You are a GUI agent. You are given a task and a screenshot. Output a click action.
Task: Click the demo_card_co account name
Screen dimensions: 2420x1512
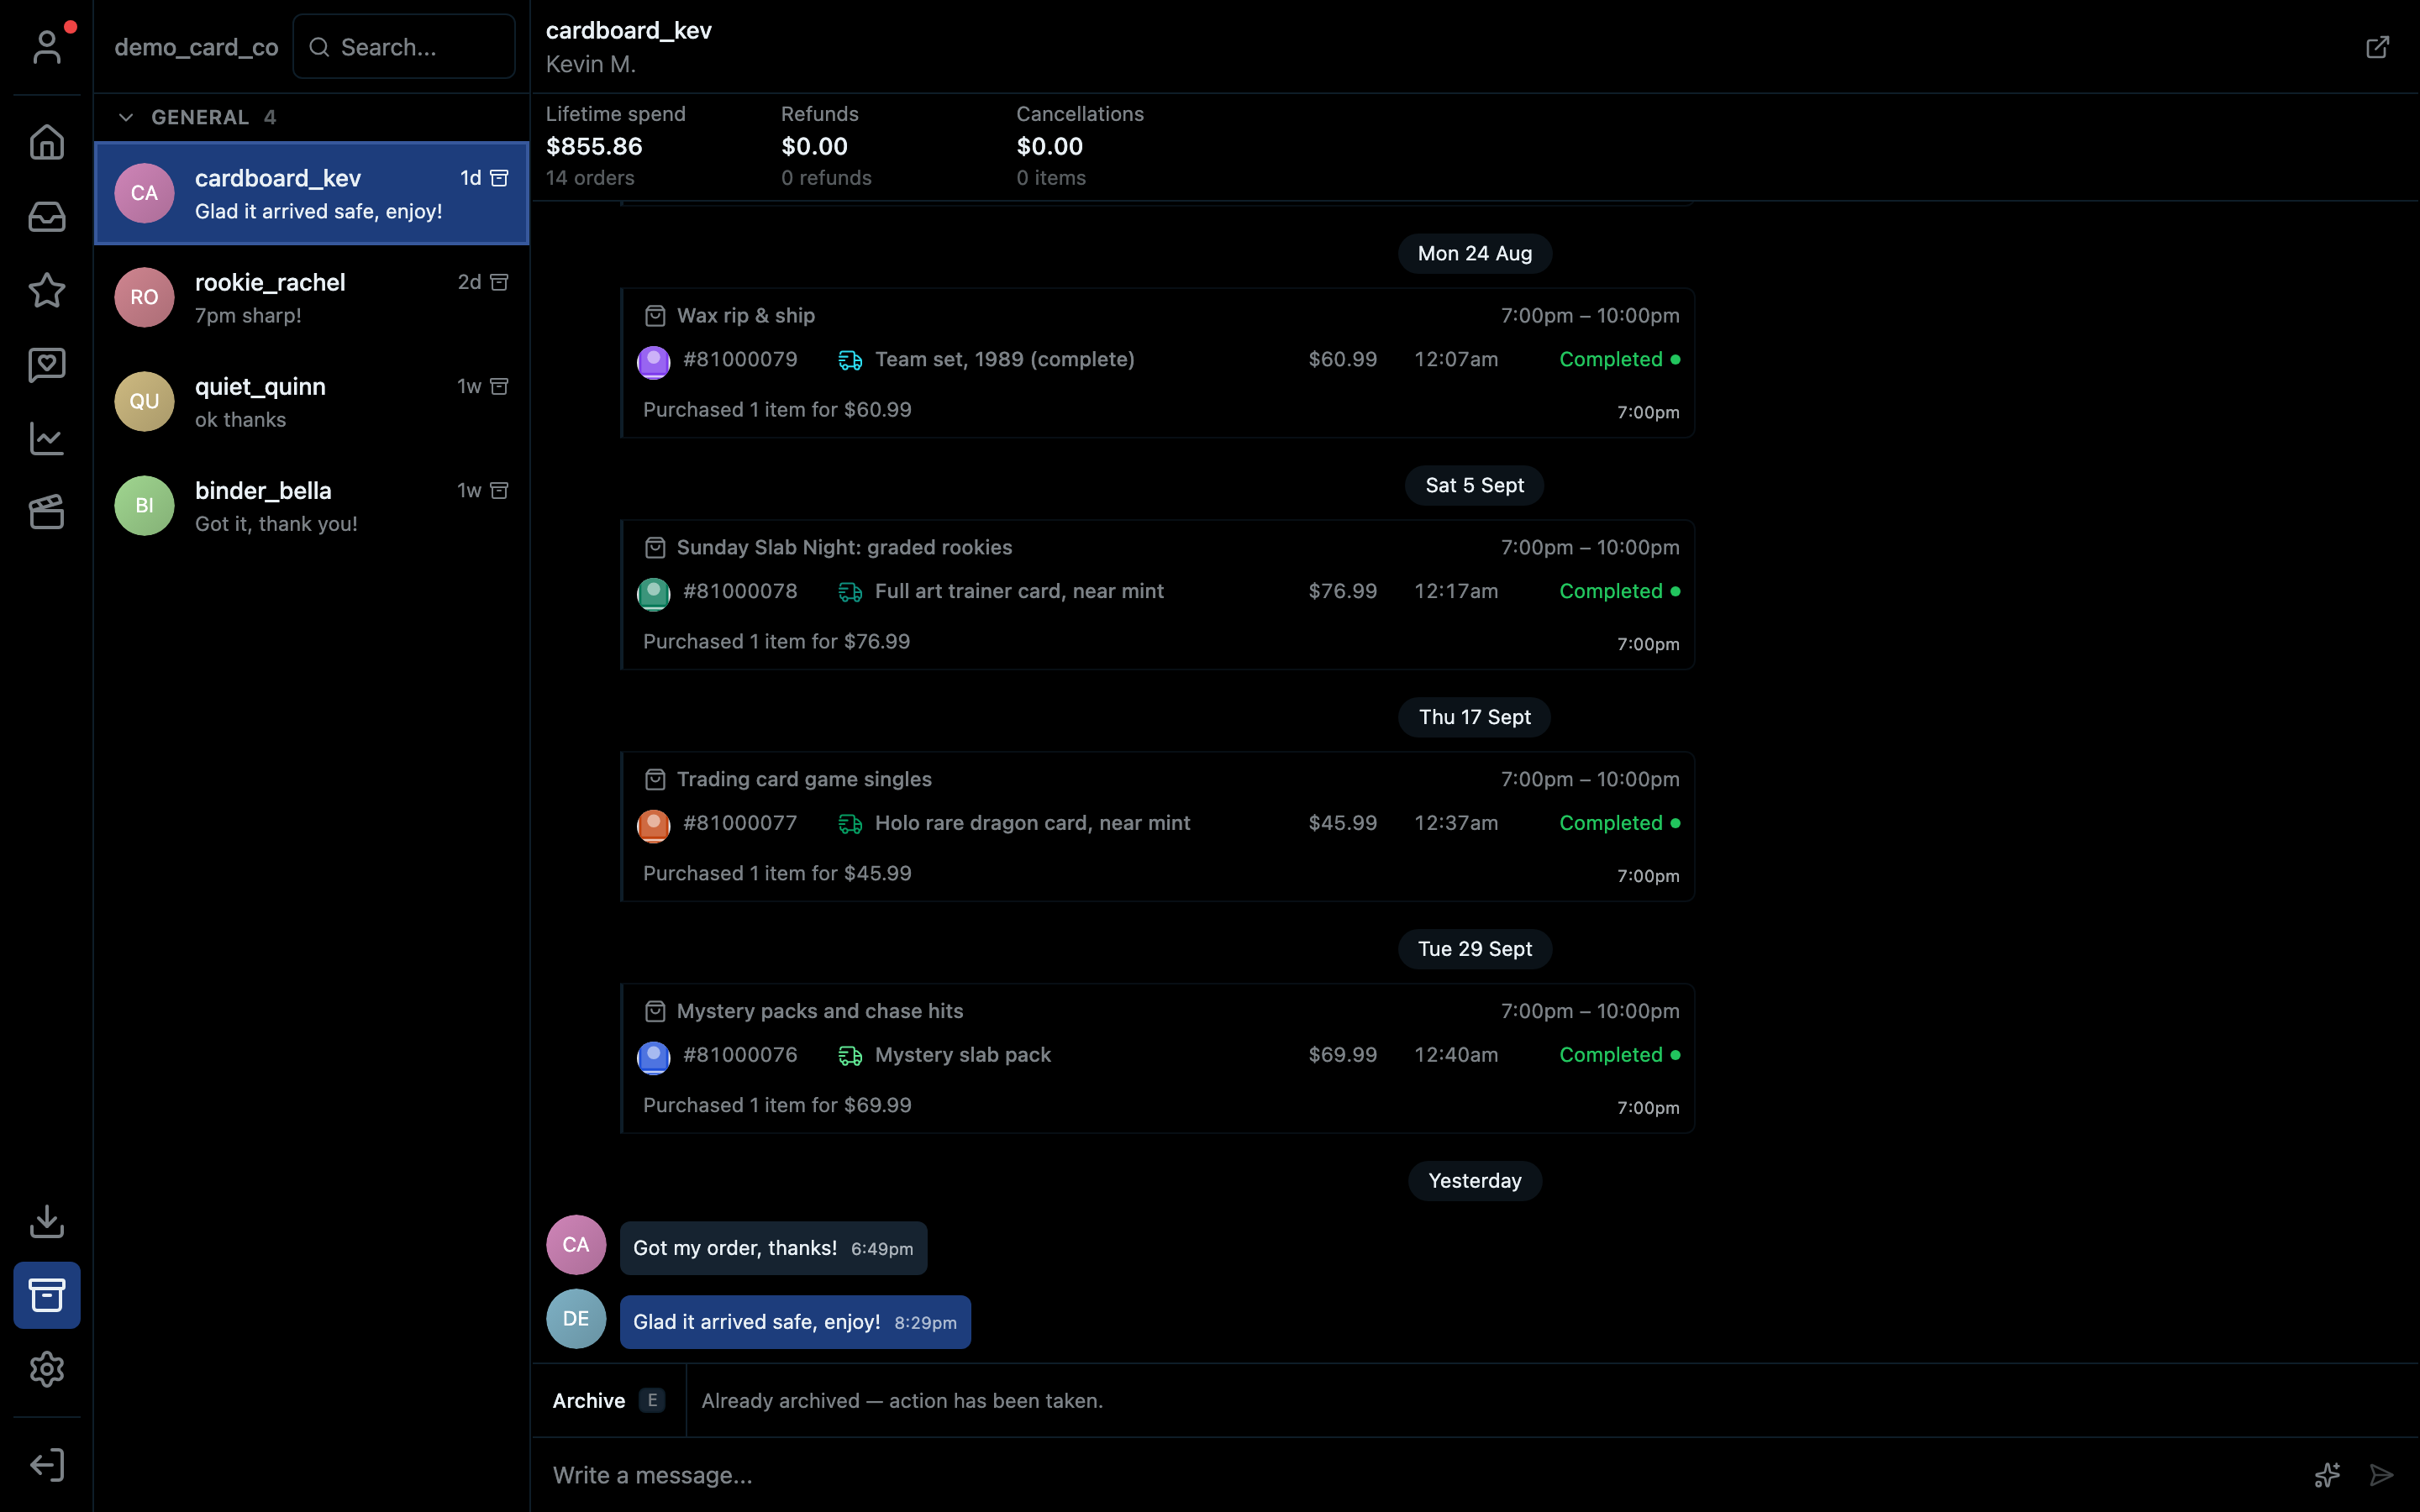tap(196, 47)
